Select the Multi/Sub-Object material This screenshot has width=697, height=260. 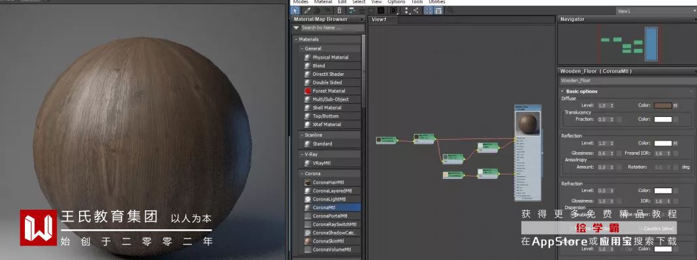(332, 99)
